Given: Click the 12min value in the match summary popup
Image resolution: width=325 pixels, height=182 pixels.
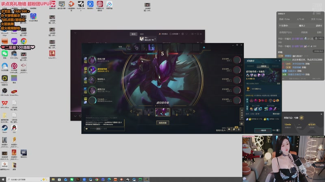Looking at the screenshot, I should (288, 125).
